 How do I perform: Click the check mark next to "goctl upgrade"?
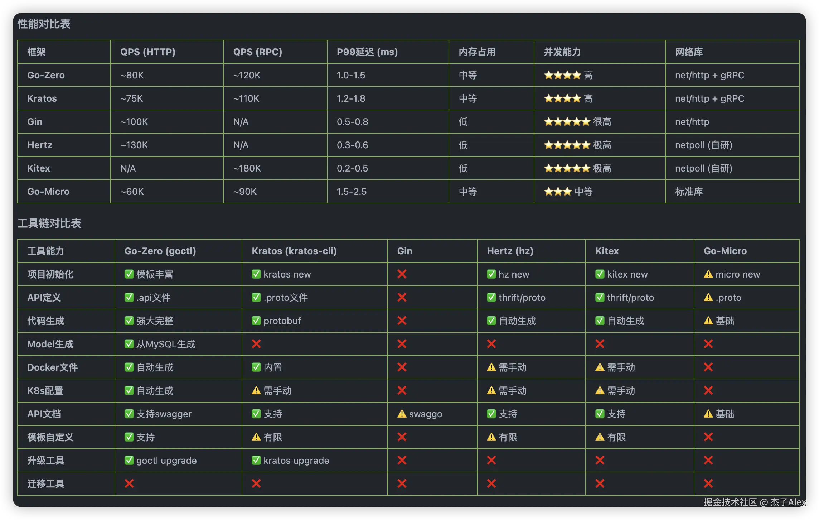[129, 461]
